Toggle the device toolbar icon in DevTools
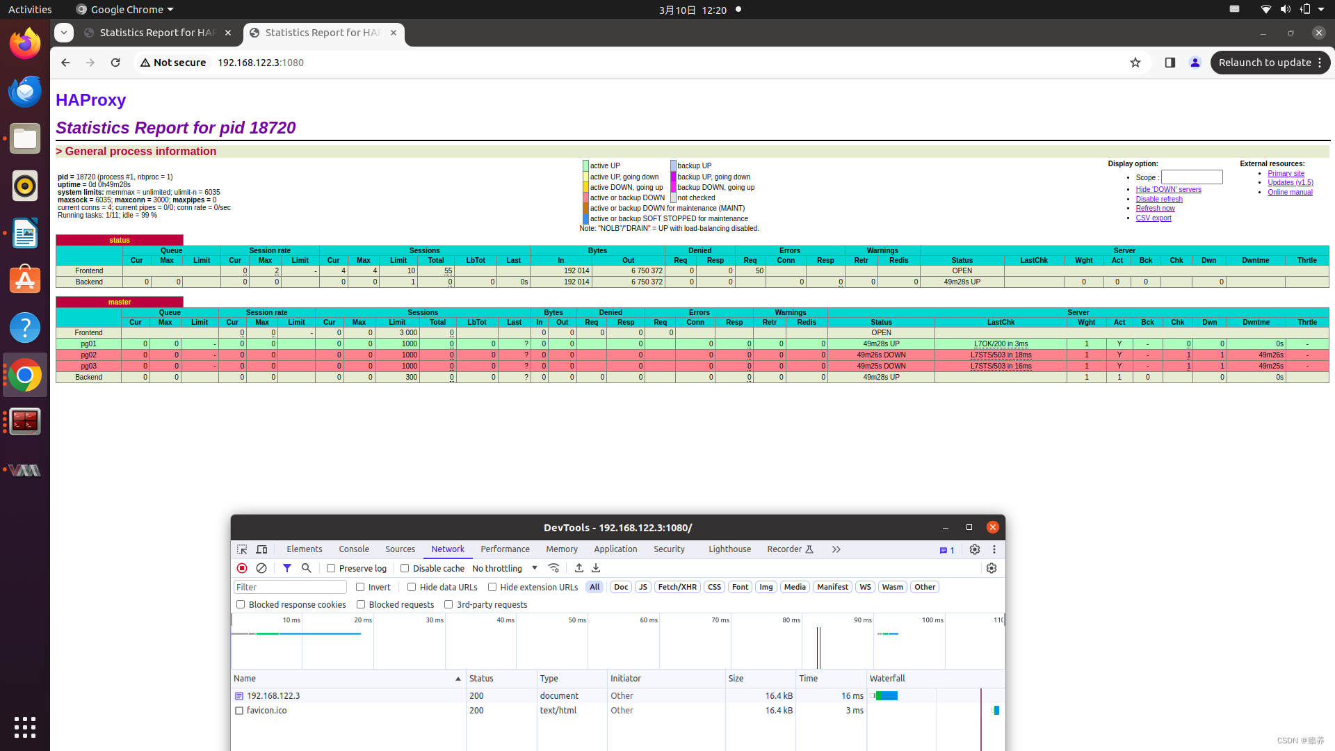The image size is (1335, 751). pyautogui.click(x=261, y=549)
